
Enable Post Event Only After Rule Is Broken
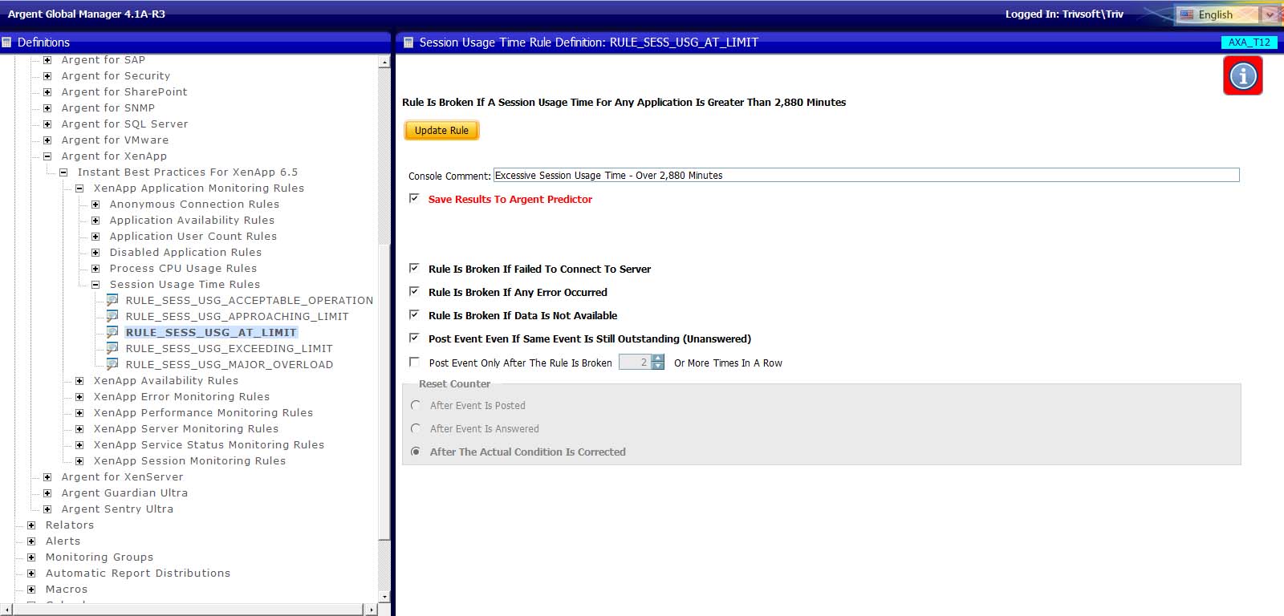click(414, 363)
